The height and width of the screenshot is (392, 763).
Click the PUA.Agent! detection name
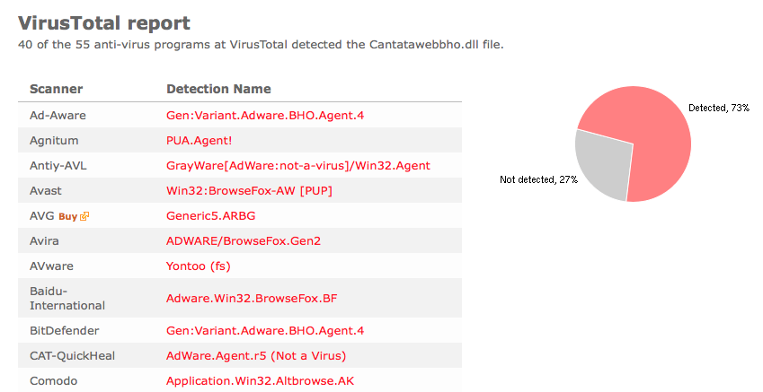click(x=199, y=140)
